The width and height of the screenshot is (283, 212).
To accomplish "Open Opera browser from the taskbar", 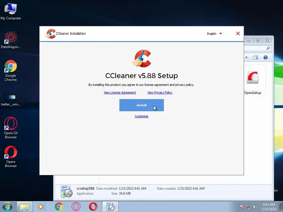I will pyautogui.click(x=93, y=206).
